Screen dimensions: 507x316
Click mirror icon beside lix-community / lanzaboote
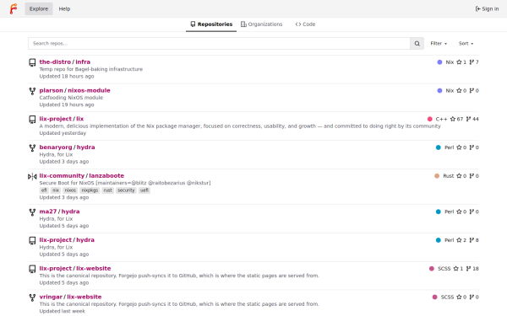(32, 176)
